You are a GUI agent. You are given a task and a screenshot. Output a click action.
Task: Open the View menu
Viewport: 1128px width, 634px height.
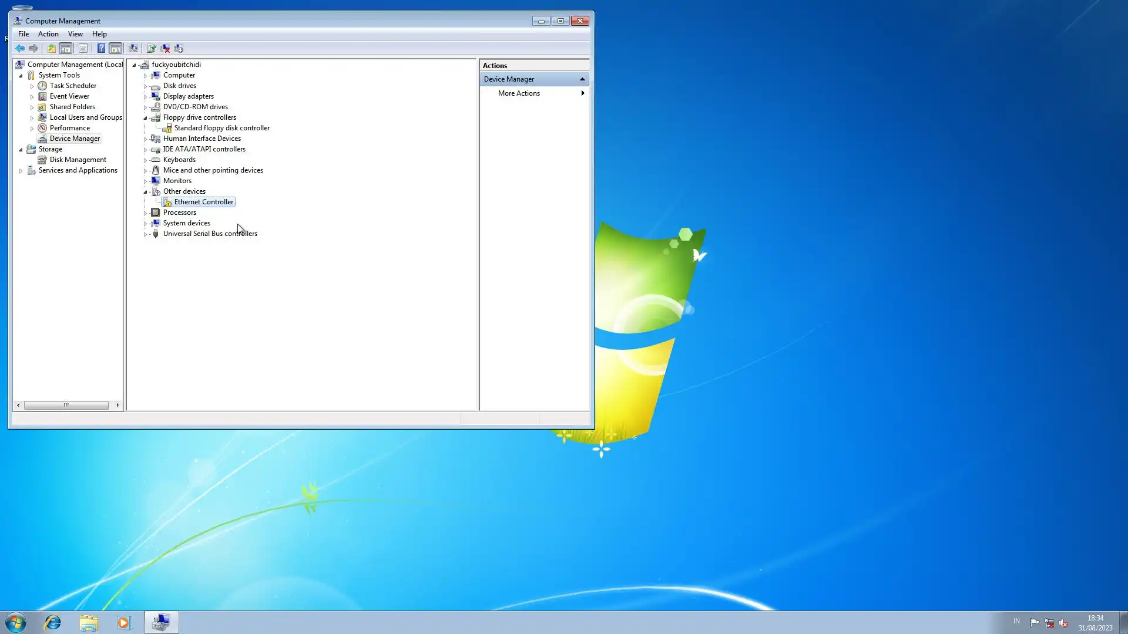tap(75, 34)
